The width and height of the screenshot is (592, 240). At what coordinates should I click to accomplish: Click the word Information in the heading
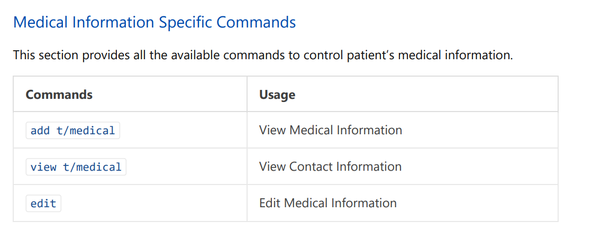point(113,22)
